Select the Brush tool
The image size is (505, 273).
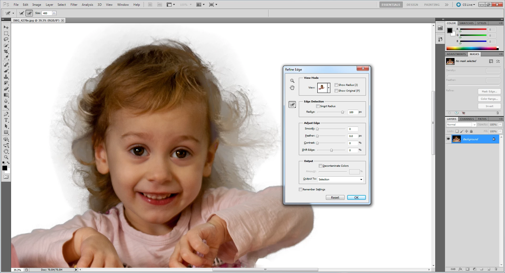tap(6, 71)
